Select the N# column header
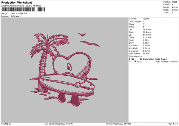This screenshot has height=126, width=179. coord(133,59)
